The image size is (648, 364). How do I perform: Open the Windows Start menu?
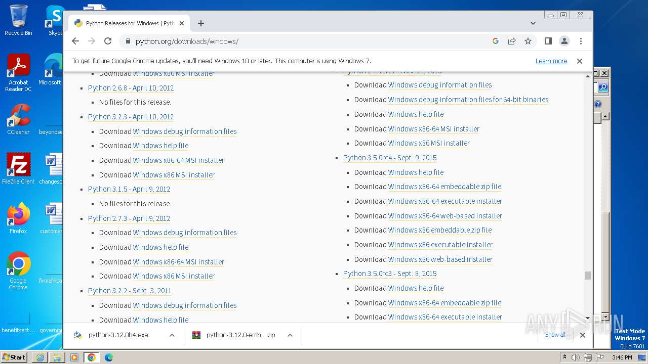point(14,357)
